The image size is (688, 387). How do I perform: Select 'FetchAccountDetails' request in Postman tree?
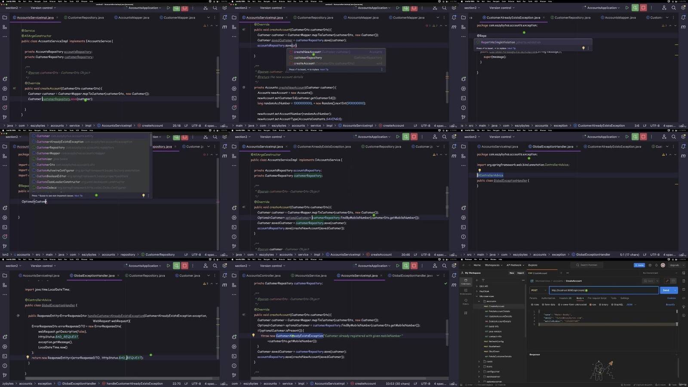pyautogui.click(x=499, y=311)
